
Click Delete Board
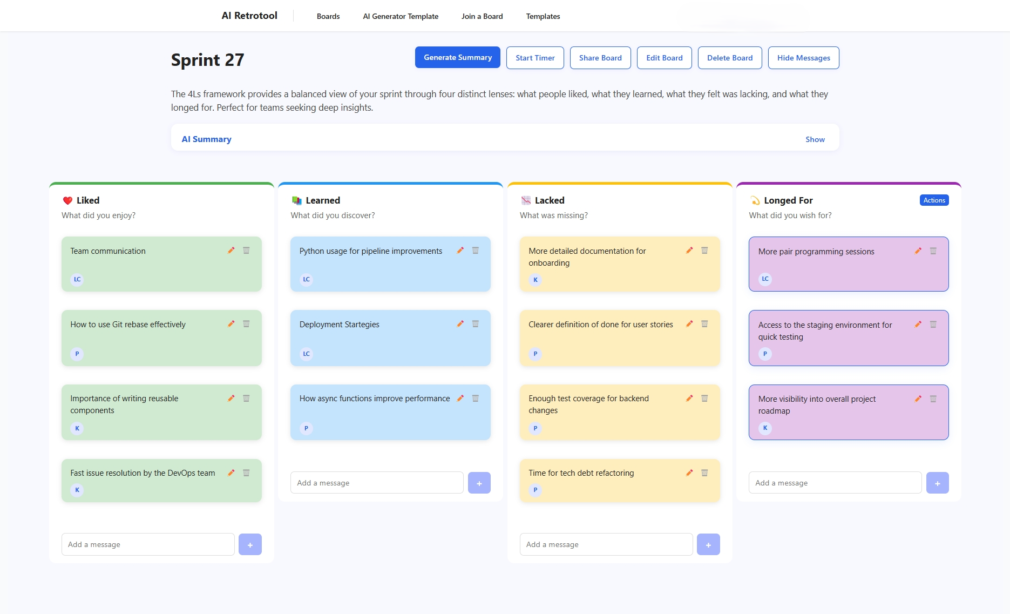(730, 58)
